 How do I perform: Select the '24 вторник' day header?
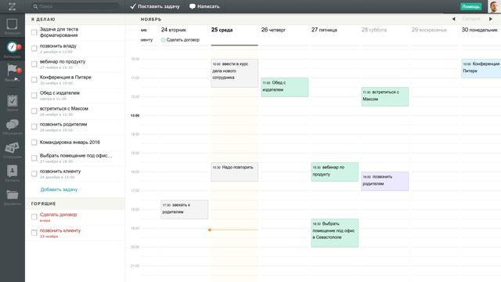[174, 30]
